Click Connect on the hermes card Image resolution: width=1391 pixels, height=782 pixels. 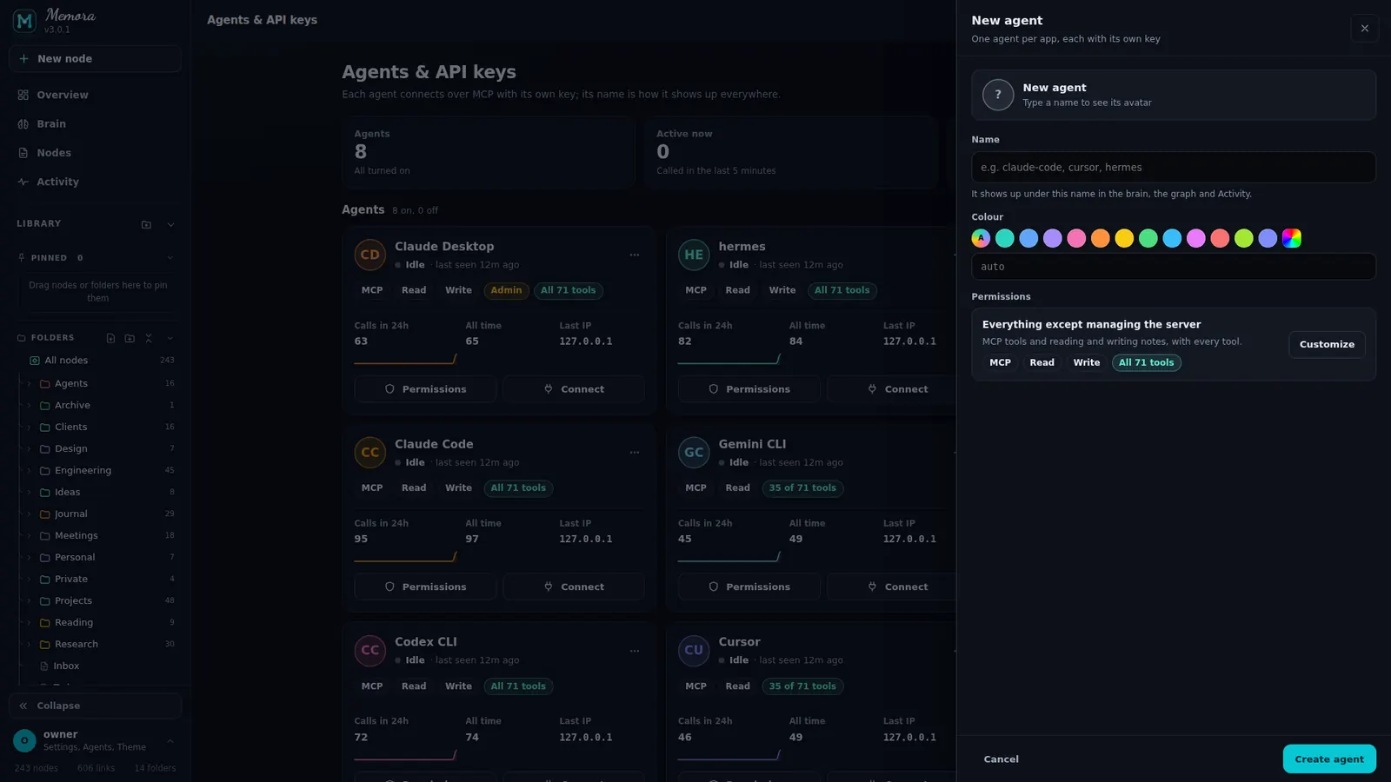tap(897, 389)
